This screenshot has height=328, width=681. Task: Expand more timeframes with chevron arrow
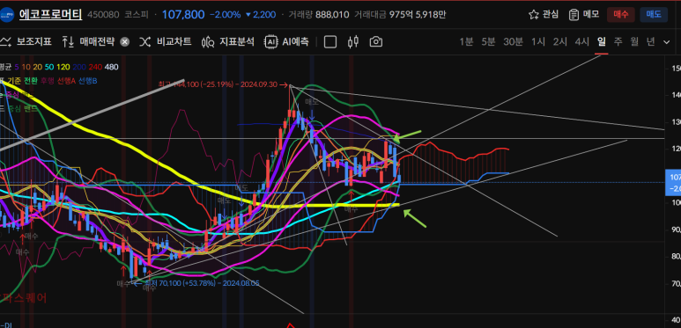pyautogui.click(x=667, y=42)
